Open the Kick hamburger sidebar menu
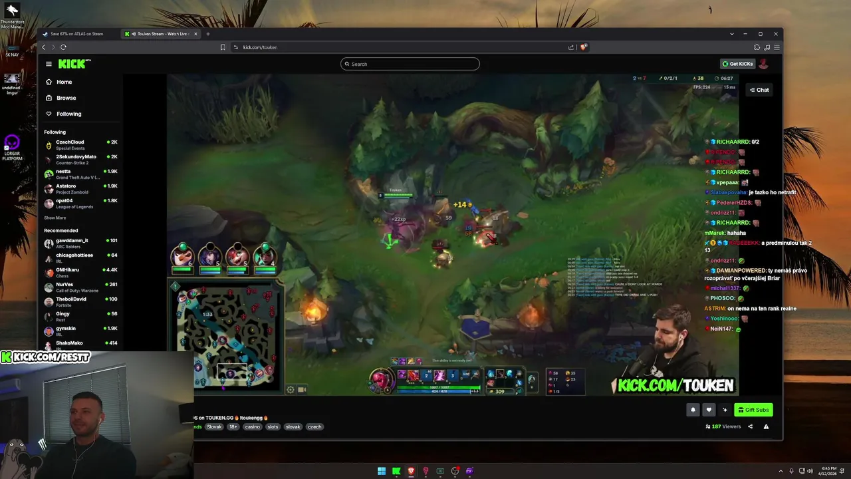 tap(49, 64)
